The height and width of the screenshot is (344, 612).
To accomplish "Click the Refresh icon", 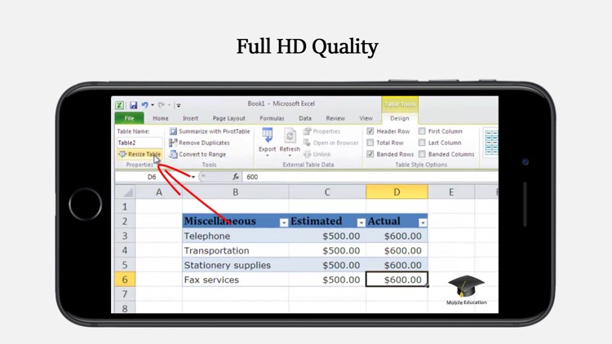I will tap(290, 136).
